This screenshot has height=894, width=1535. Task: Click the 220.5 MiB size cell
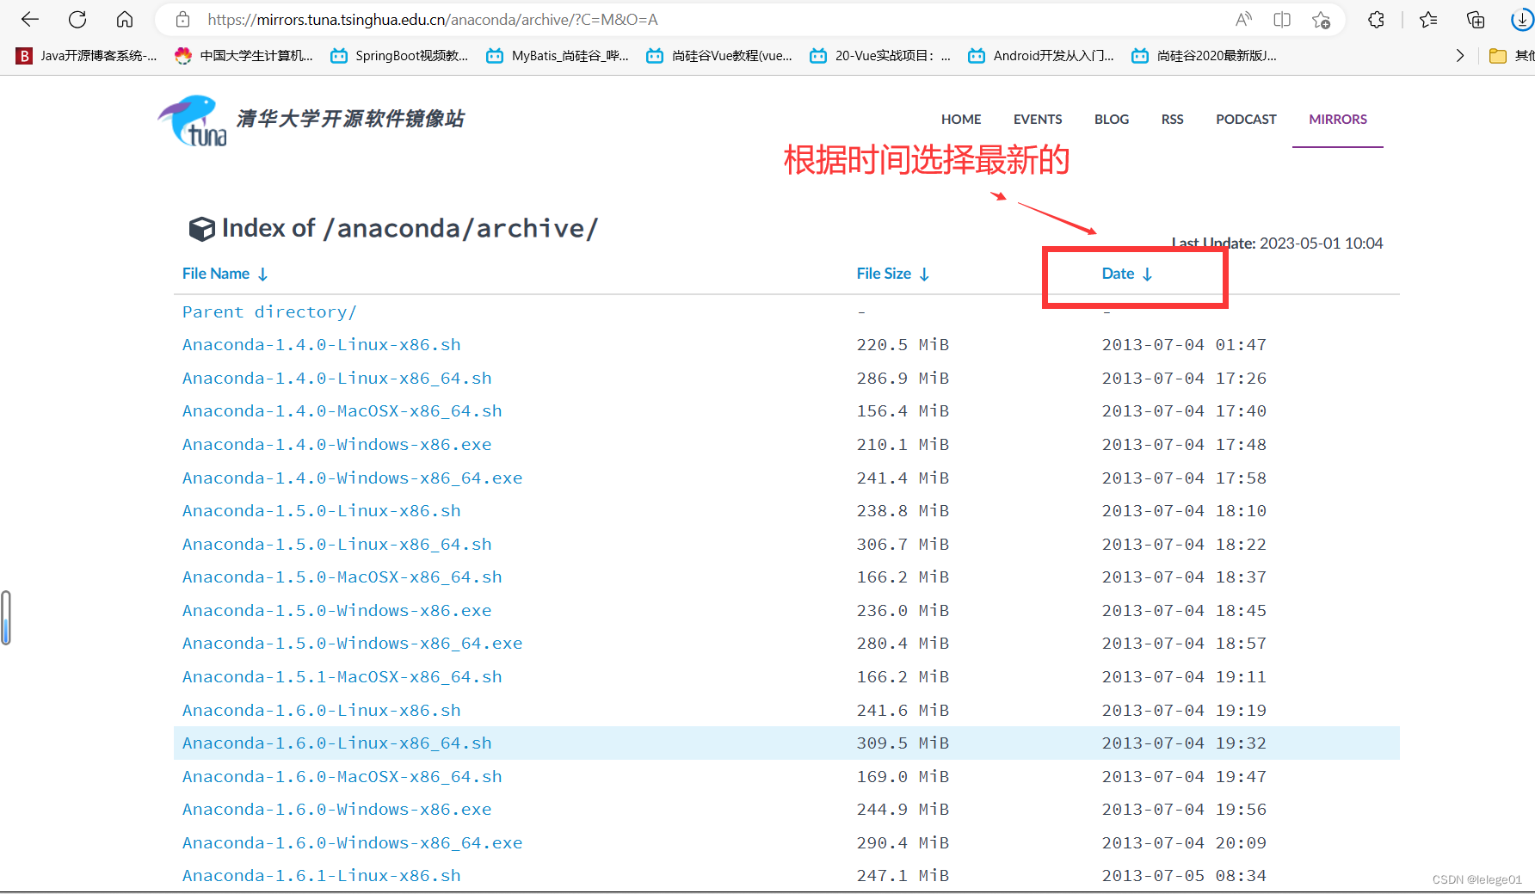tap(903, 345)
